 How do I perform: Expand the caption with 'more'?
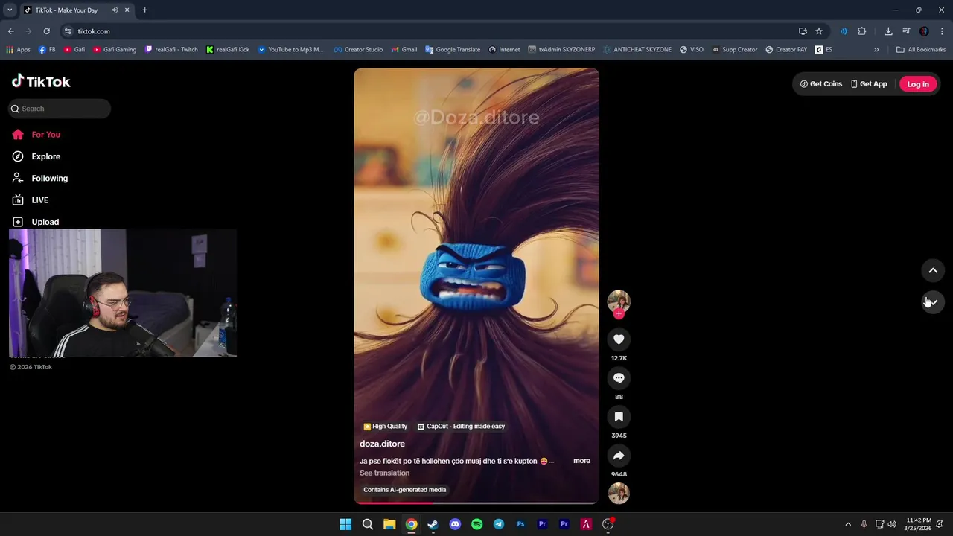pos(581,461)
